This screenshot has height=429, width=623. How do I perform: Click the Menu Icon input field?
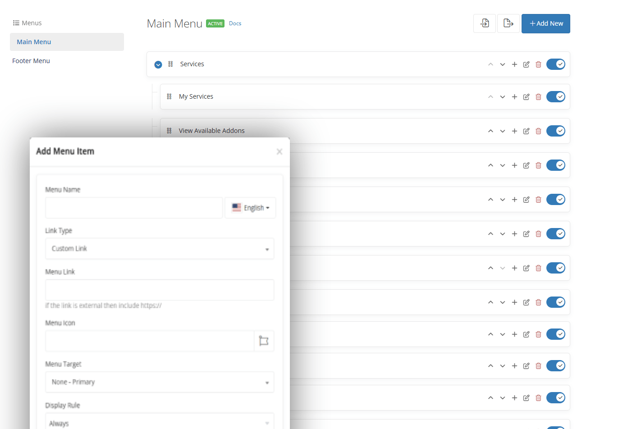pos(150,341)
